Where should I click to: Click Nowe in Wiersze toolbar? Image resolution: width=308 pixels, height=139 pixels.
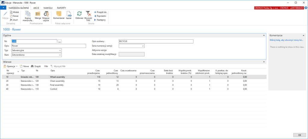24,66
